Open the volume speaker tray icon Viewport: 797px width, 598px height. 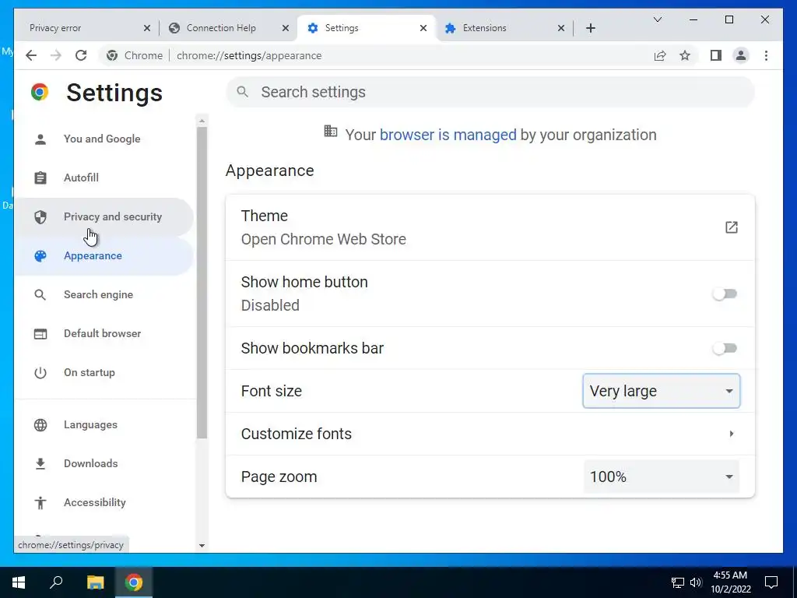696,582
